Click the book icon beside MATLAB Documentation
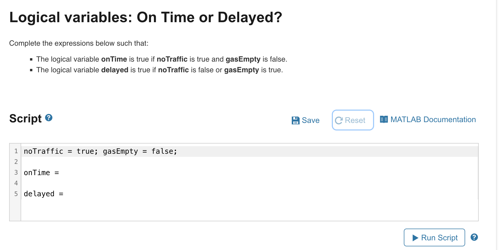The width and height of the screenshot is (504, 250). 383,119
